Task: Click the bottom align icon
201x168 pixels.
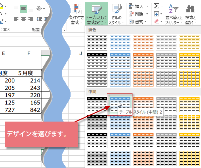Action: coord(31,10)
